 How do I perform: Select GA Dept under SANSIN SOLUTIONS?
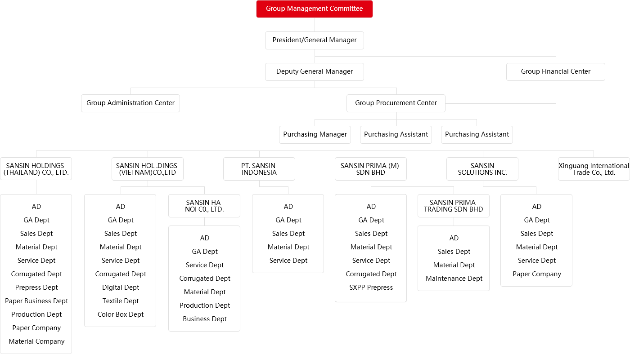(x=537, y=220)
